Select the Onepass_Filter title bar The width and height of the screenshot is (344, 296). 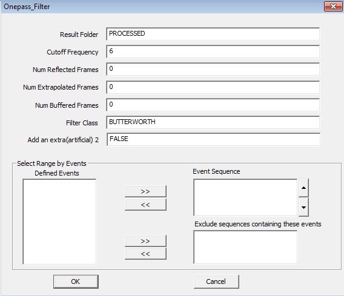162,7
